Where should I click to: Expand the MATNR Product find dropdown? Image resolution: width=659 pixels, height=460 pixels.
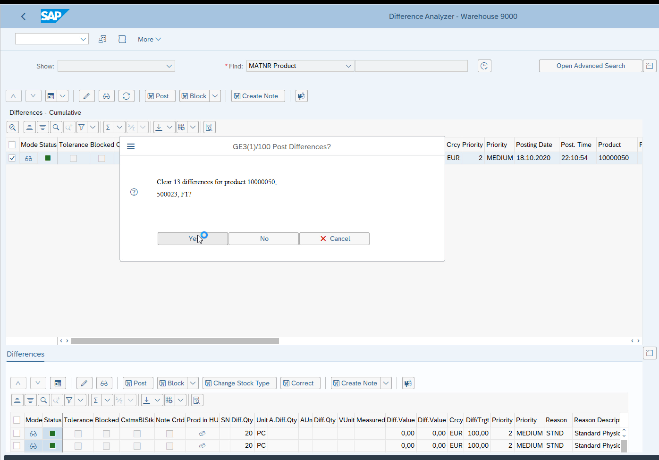(348, 66)
